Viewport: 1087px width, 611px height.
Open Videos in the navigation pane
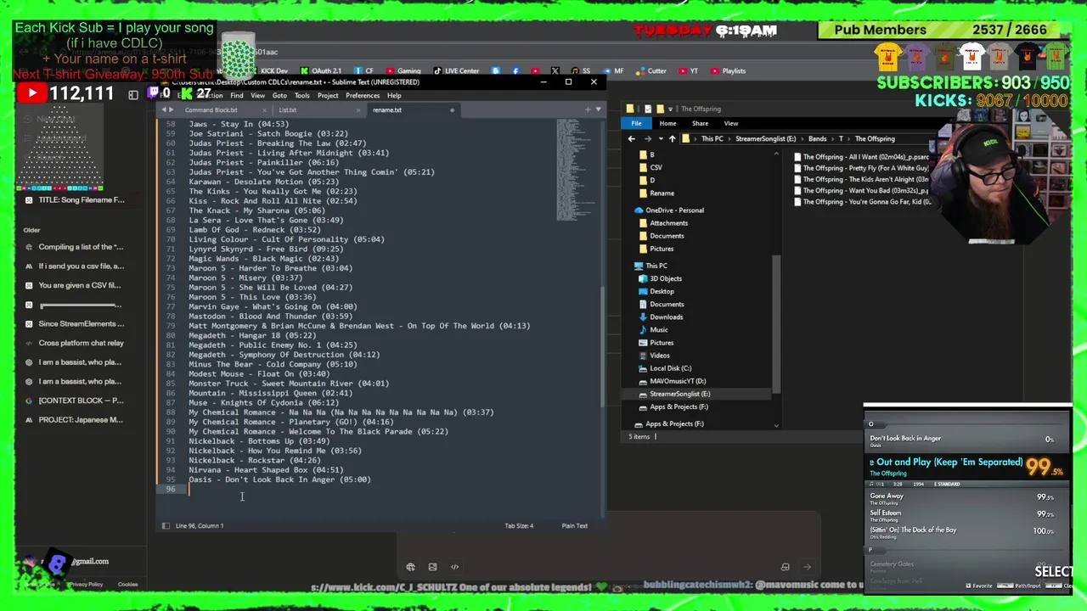point(659,355)
